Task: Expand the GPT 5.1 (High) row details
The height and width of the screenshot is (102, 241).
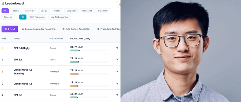Action: 117,48
